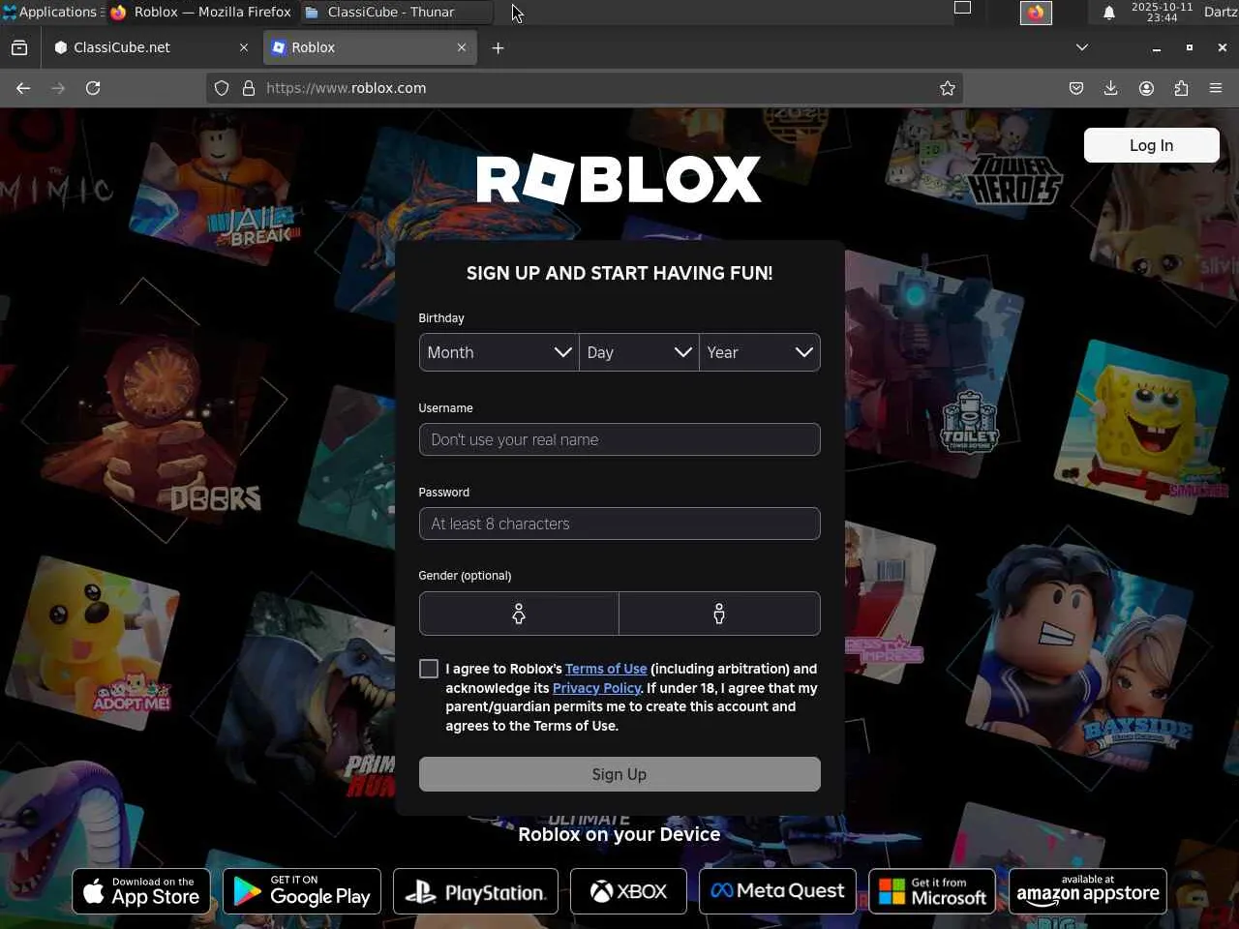Go back using the Firefox back arrow
Image resolution: width=1239 pixels, height=929 pixels.
click(23, 88)
